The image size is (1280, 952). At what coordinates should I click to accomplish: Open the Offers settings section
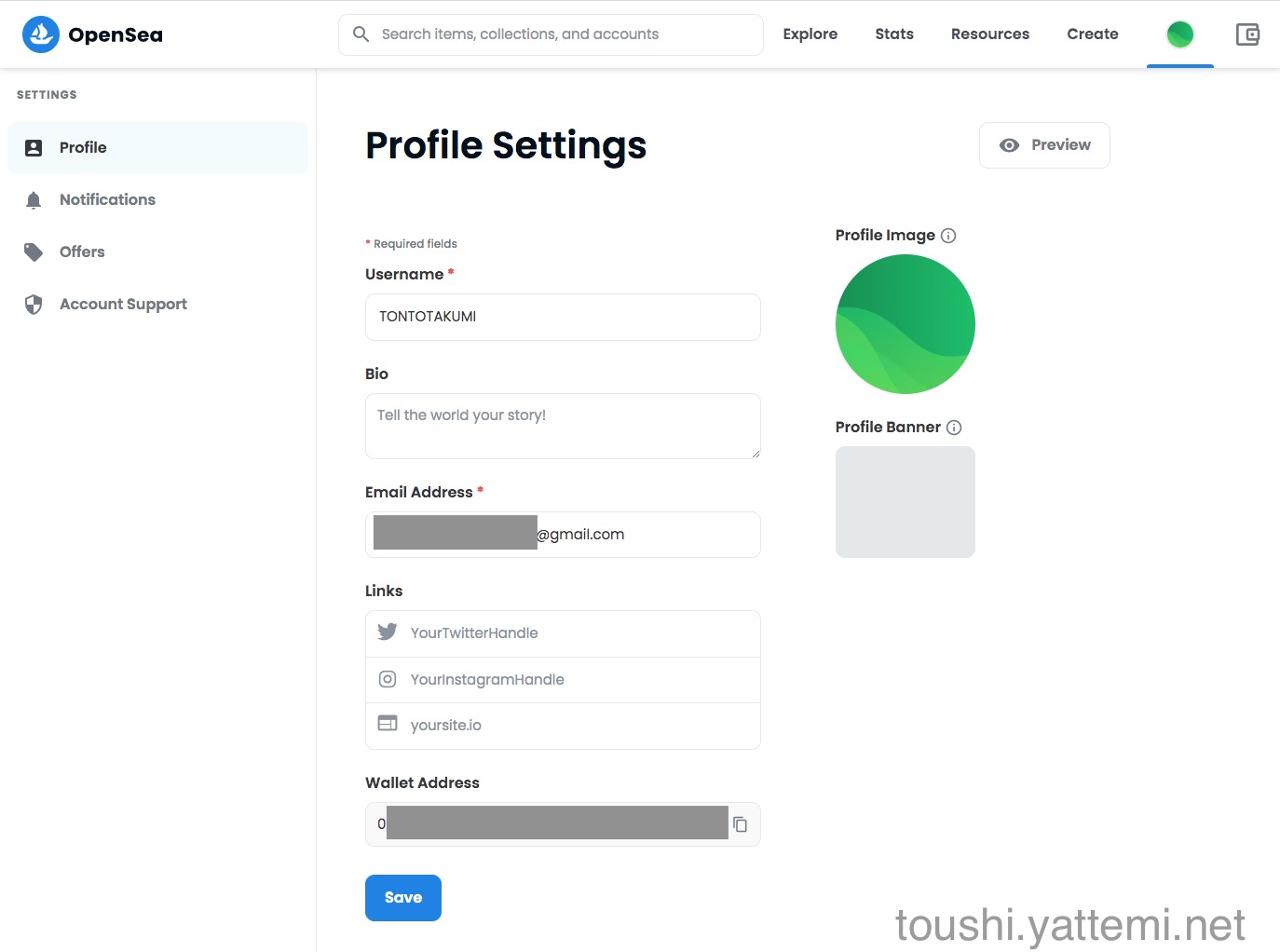pos(82,252)
